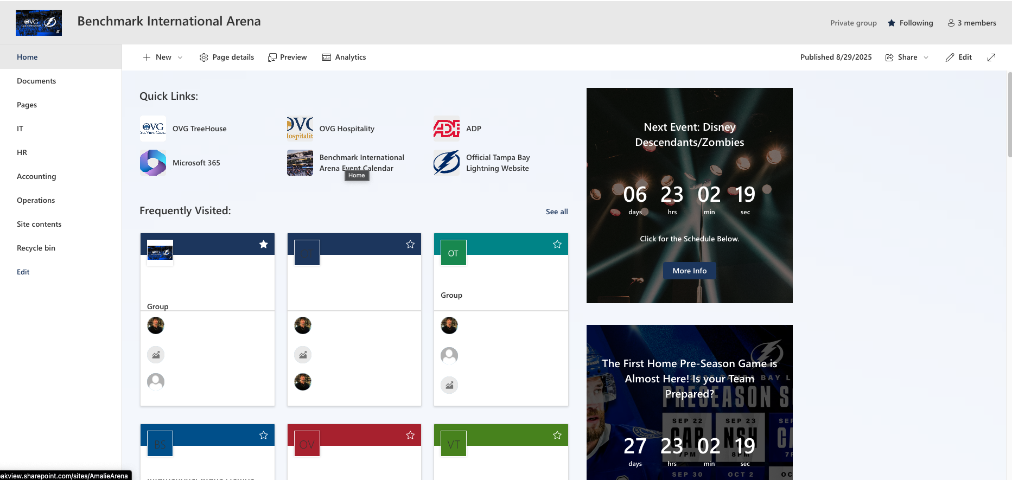Follow the second frequent site card star

click(x=410, y=244)
